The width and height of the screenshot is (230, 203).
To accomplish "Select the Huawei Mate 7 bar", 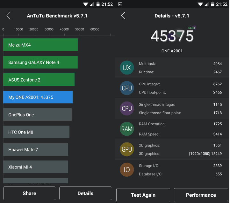I will [x=36, y=149].
